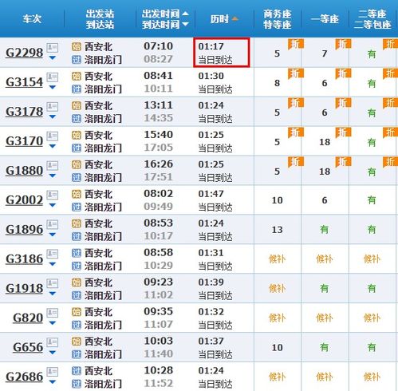Screen dimensions: 398x391
Task: Open ID card icon beside G3186
Action: click(53, 254)
